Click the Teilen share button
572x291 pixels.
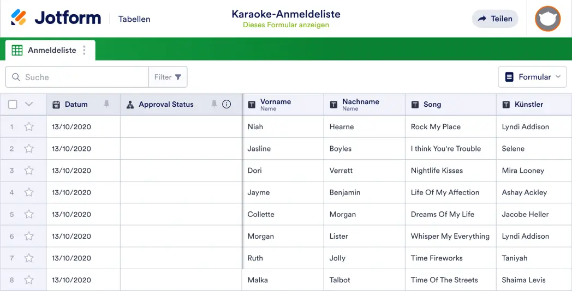495,19
